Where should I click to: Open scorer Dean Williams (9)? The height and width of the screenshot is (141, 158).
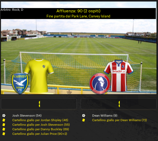pos(105,116)
